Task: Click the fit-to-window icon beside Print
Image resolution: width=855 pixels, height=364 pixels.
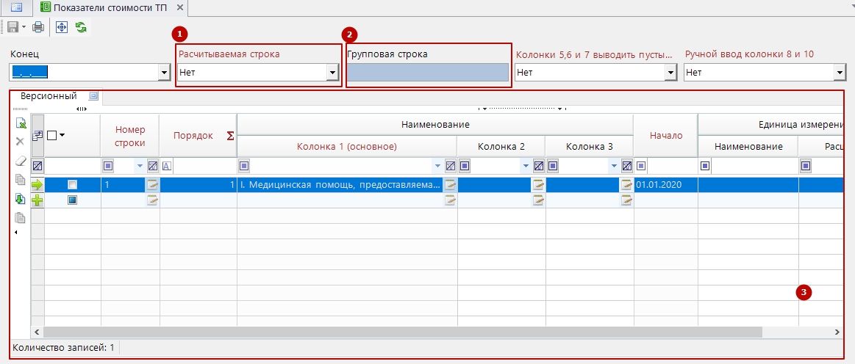Action: click(62, 27)
